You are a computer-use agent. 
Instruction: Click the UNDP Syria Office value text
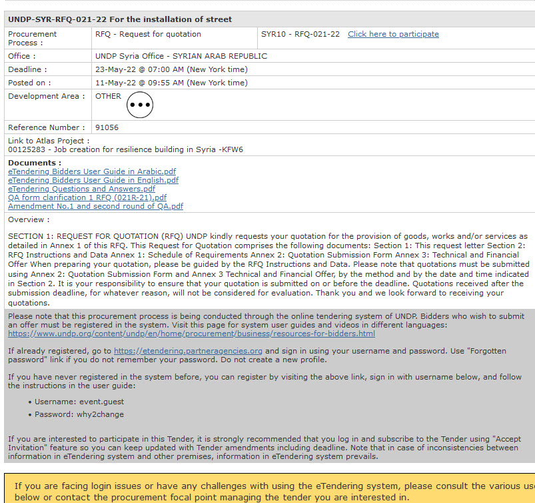coord(181,56)
